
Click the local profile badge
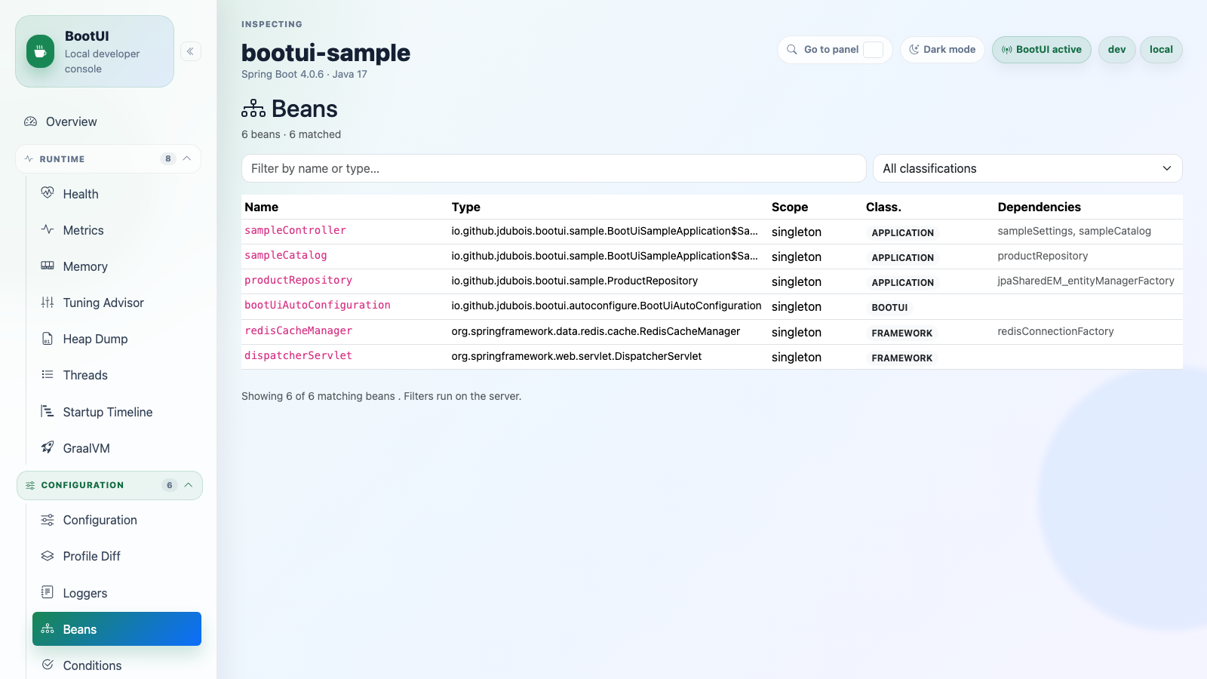pos(1161,50)
